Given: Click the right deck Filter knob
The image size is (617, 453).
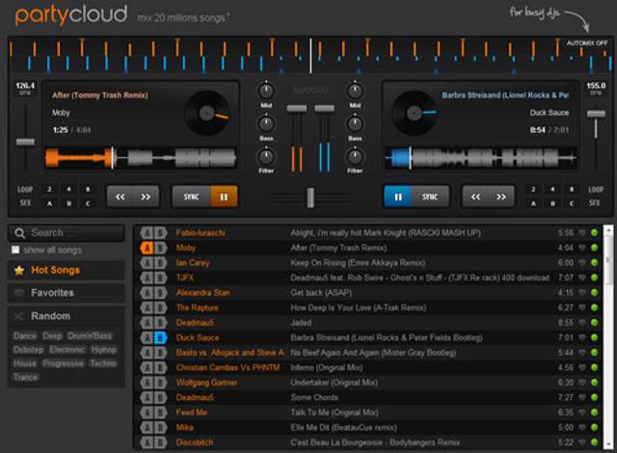Looking at the screenshot, I should (355, 156).
